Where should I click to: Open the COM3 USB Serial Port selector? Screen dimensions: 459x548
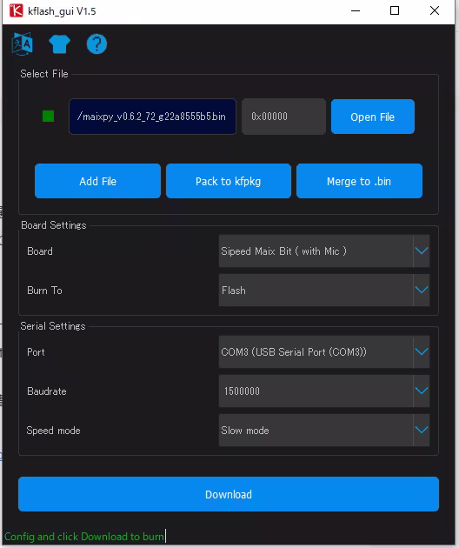pyautogui.click(x=324, y=352)
